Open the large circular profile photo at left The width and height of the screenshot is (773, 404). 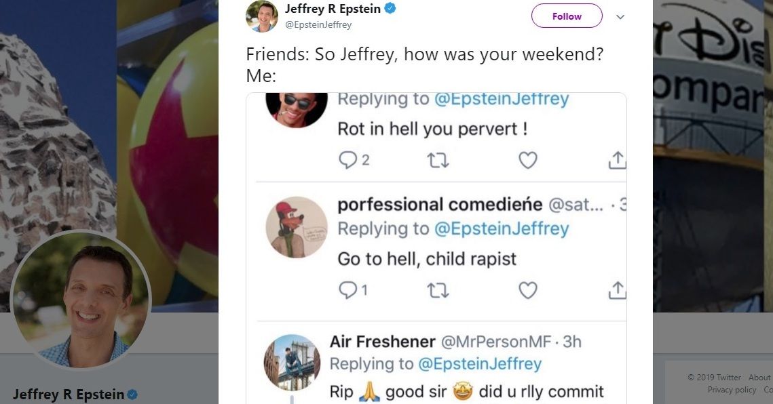coord(81,301)
